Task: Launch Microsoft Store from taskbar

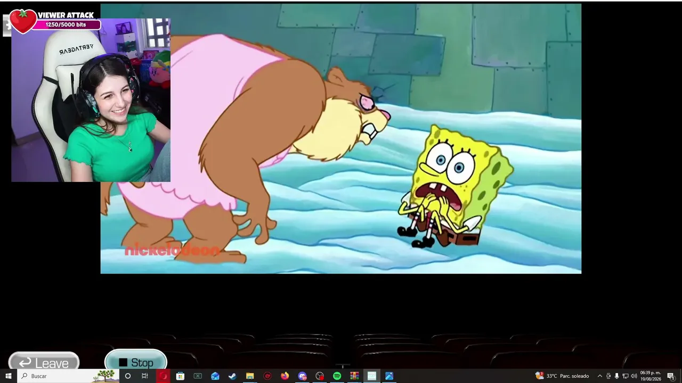Action: click(x=180, y=376)
